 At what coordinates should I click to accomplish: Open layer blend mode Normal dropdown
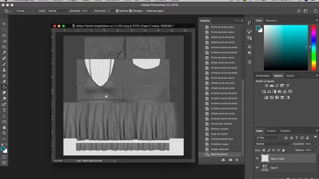coord(274,144)
